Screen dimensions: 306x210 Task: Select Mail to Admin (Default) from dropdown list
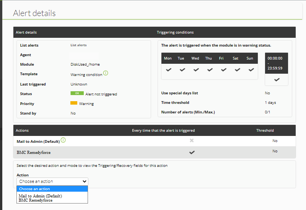pos(40,196)
